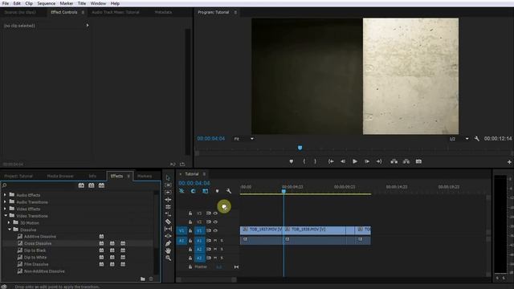Select the Pen tool
This screenshot has height=289, width=514.
pos(168,243)
